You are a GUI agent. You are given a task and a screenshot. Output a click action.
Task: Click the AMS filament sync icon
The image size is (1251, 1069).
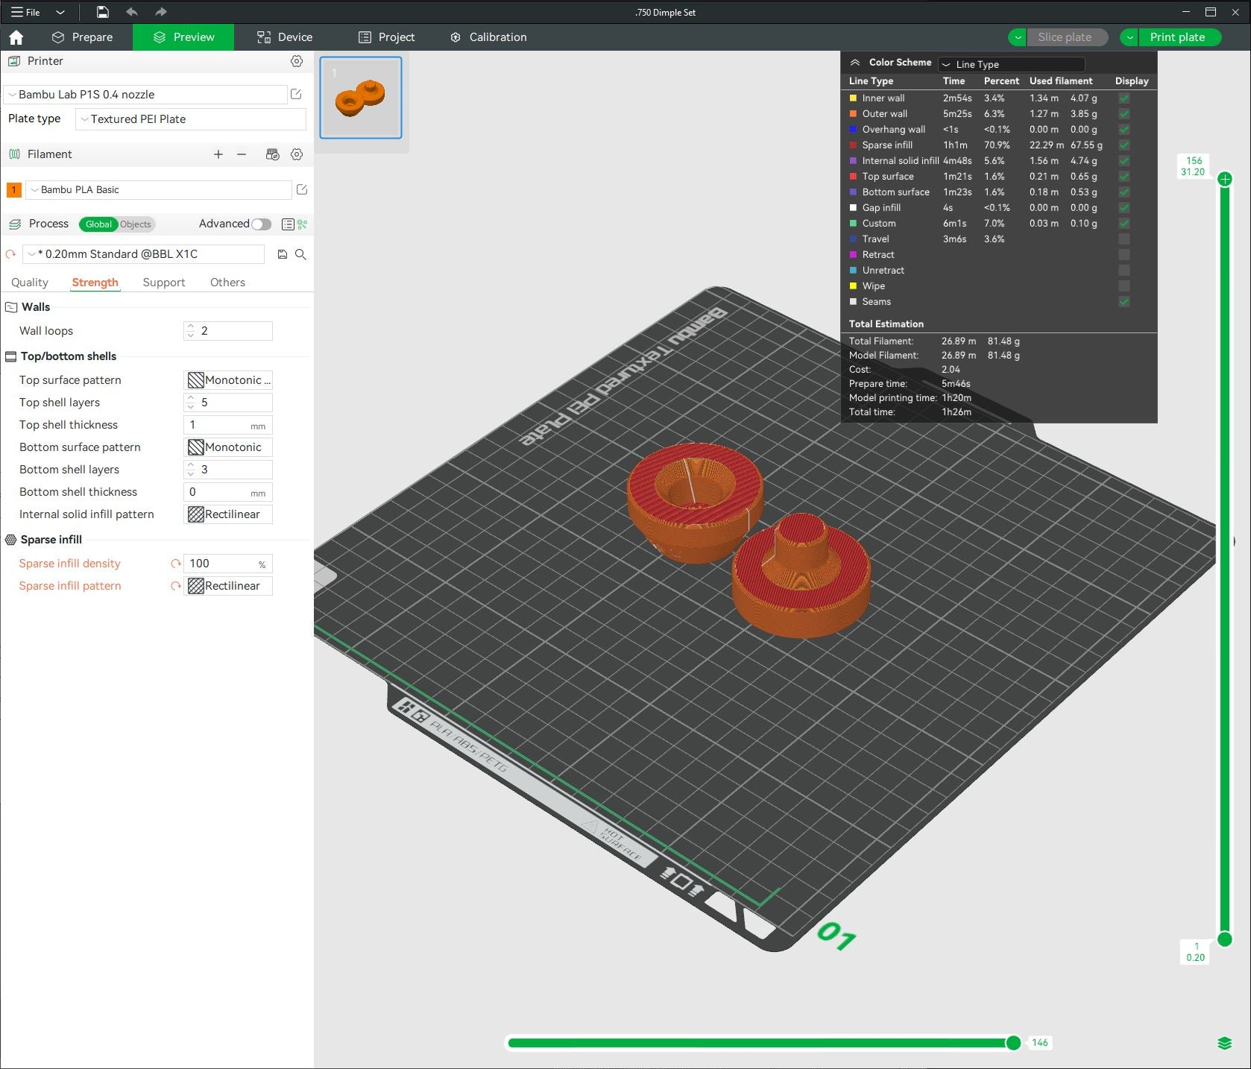[273, 154]
